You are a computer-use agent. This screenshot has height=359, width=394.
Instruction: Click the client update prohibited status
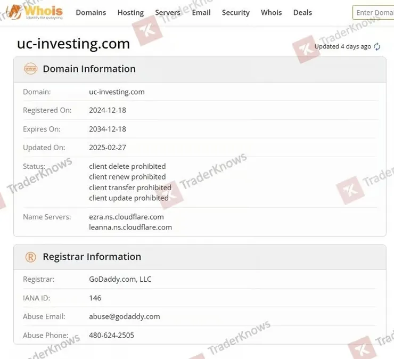[129, 198]
